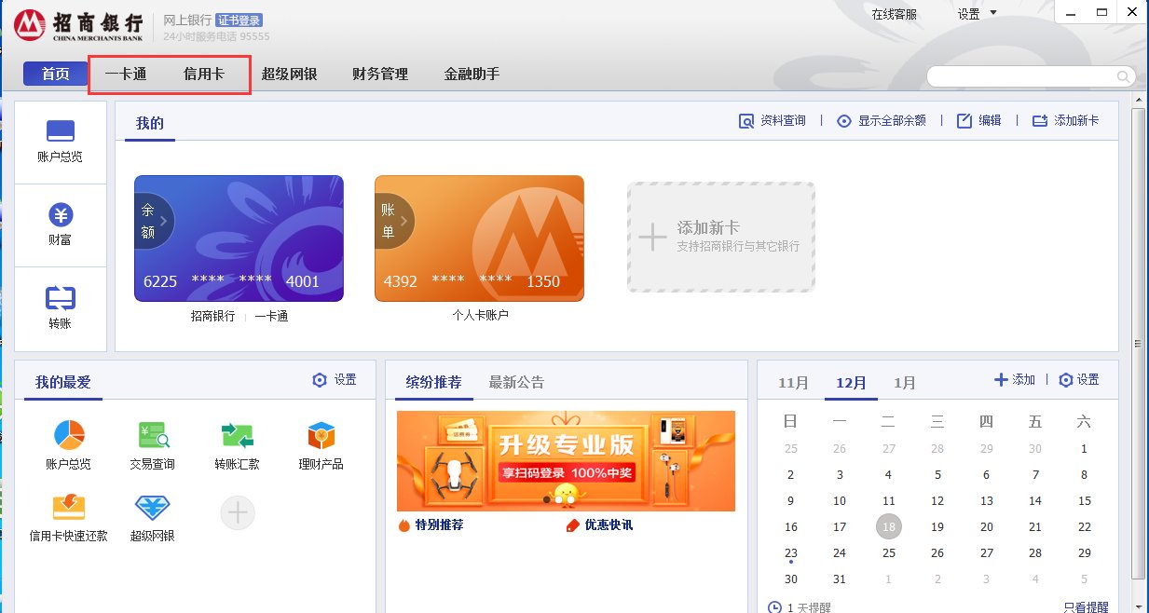Toggle 显示全部余额 to show balances
Image resolution: width=1149 pixels, height=613 pixels.
pos(882,121)
